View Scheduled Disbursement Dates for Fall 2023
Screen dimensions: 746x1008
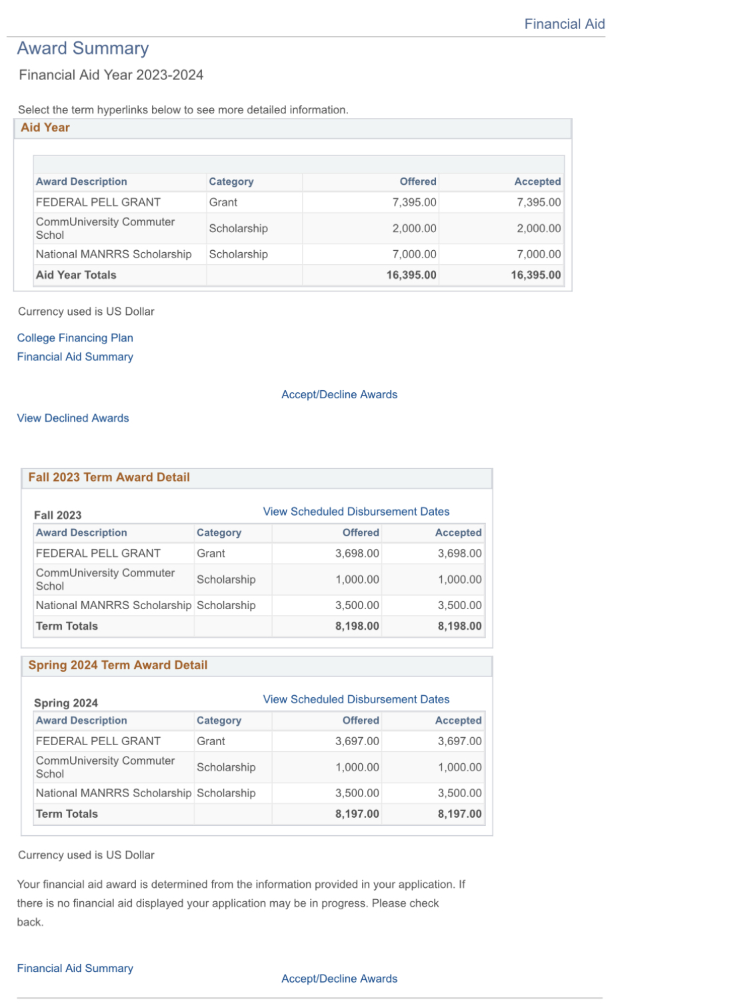[356, 512]
